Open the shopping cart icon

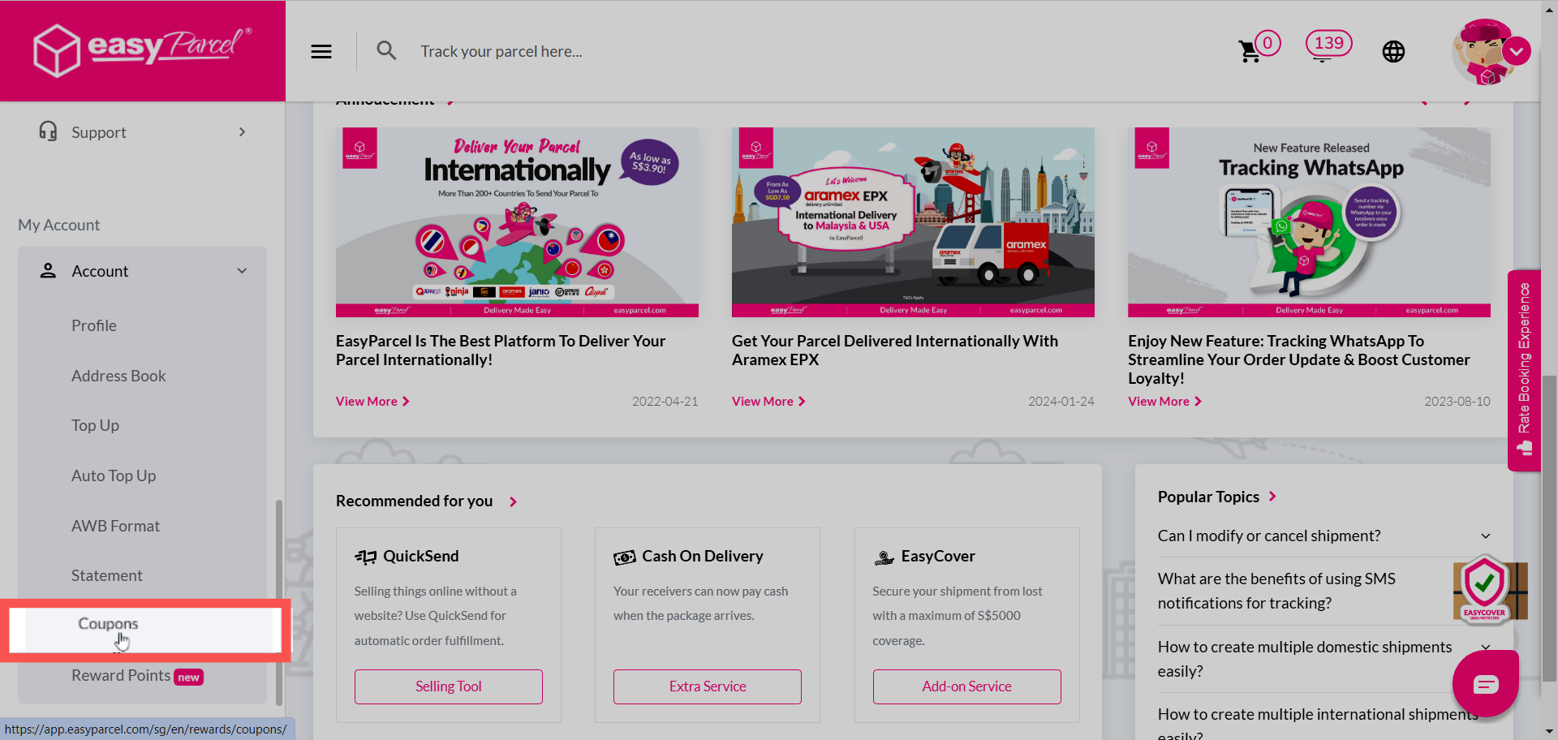pyautogui.click(x=1250, y=51)
